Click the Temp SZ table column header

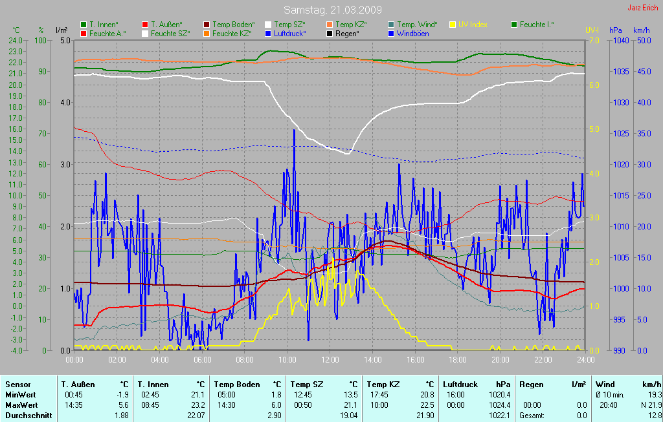click(307, 385)
